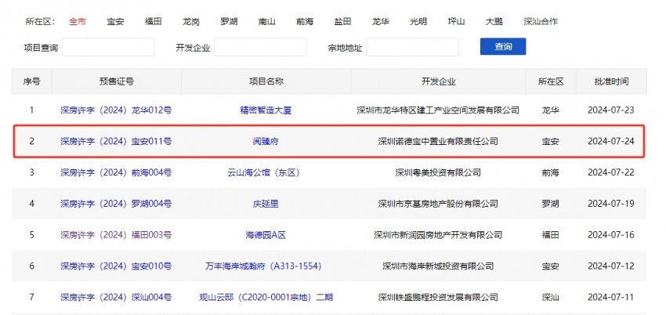Viewport: 666px width, 315px height.
Task: Filter by 深汕合作 district
Action: [541, 21]
